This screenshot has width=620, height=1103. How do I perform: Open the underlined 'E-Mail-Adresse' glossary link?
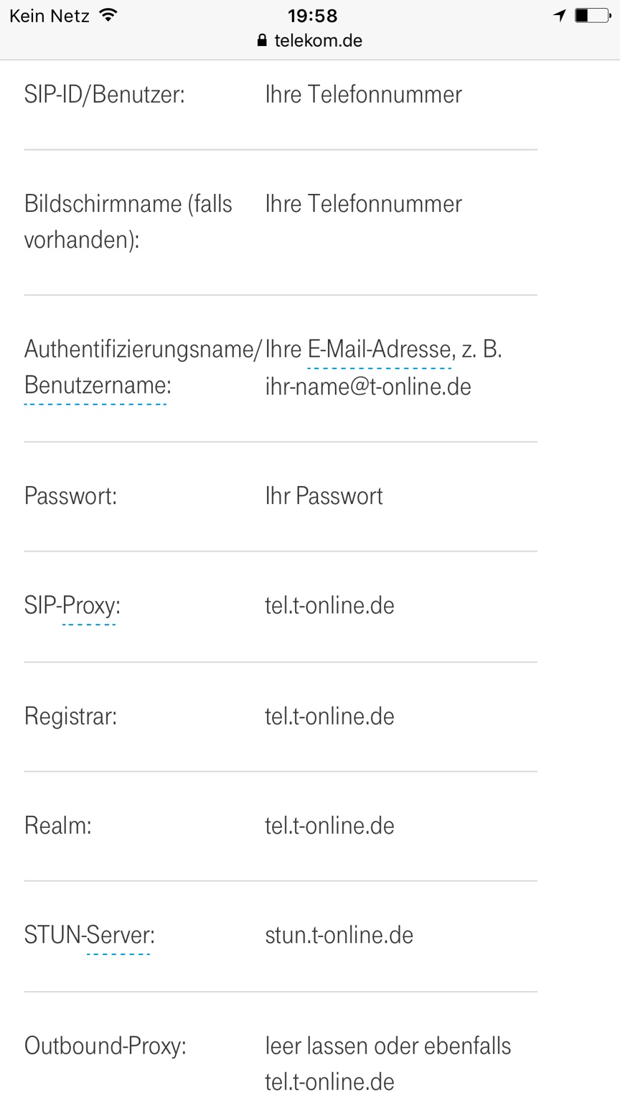click(x=379, y=350)
